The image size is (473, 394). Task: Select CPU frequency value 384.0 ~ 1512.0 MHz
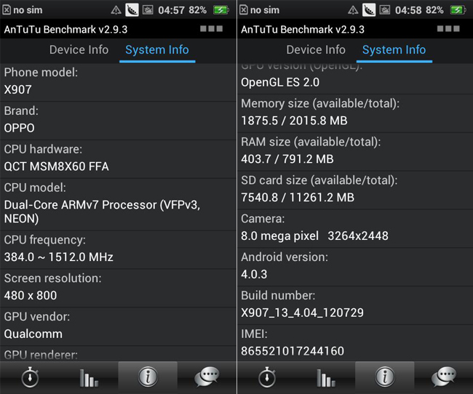click(59, 257)
